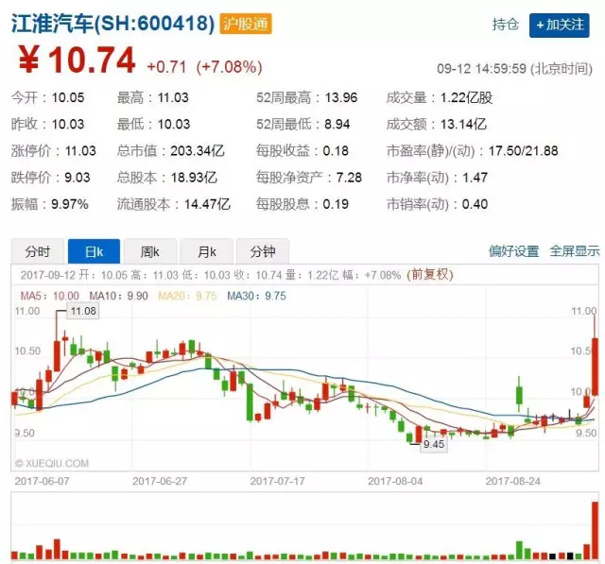Click the +加关注 follow button
Viewport: 605px width, 564px height.
click(x=559, y=26)
